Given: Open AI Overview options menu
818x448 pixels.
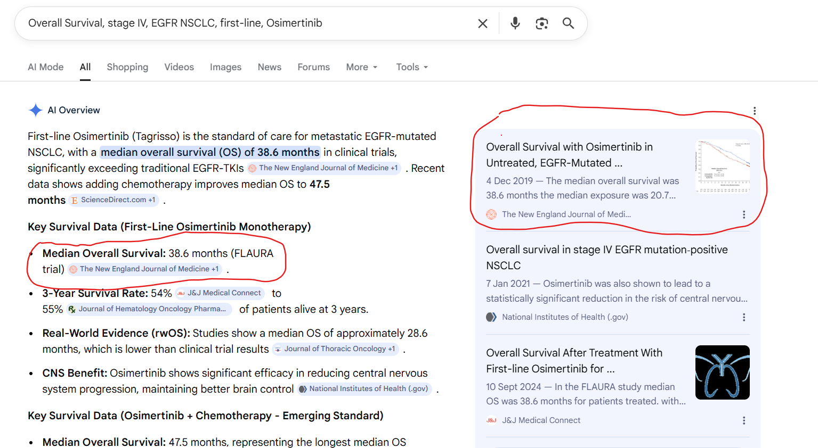Looking at the screenshot, I should click(x=755, y=111).
